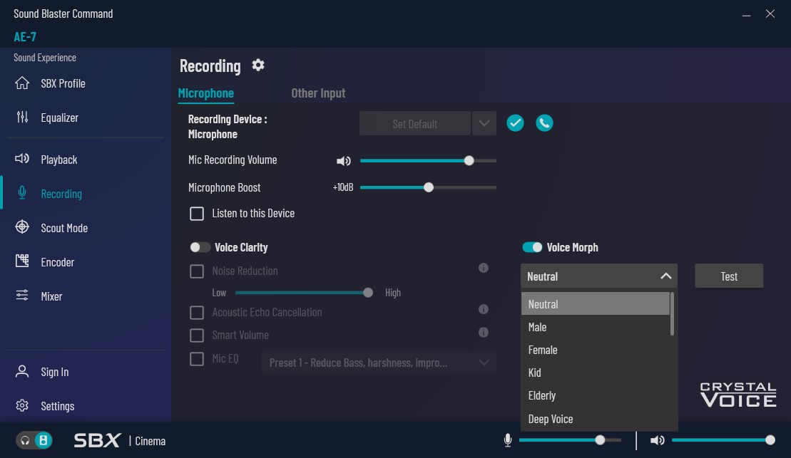Open Mixer page
Viewport: 791px width, 458px height.
[x=51, y=296]
